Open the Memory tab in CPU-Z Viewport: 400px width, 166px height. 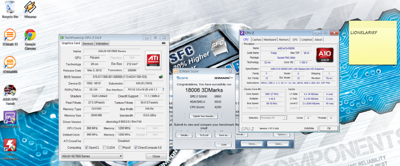(x=284, y=40)
